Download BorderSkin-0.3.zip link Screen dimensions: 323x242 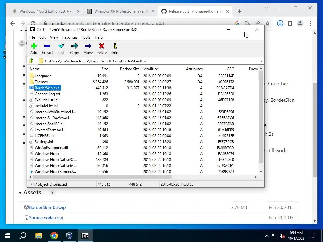pos(47,207)
